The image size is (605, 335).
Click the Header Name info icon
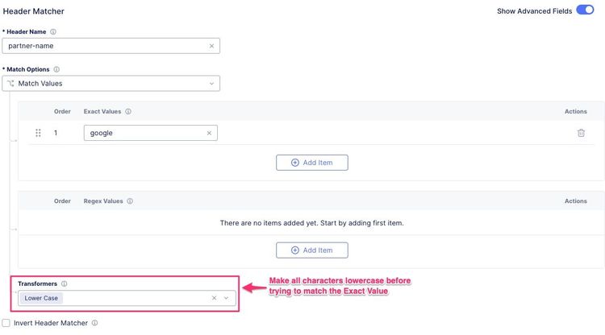(53, 32)
